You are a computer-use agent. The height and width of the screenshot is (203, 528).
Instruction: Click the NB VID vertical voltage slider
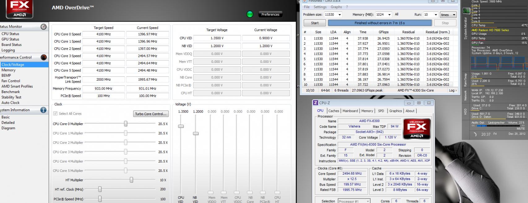pyautogui.click(x=195, y=133)
